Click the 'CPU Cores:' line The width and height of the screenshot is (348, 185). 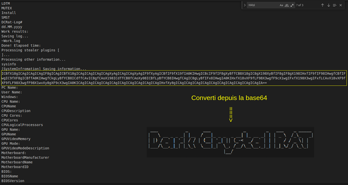point(12,115)
